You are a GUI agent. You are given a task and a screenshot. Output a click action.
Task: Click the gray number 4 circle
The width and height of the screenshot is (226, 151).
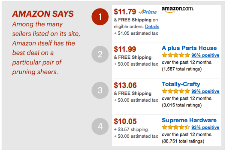100,127
